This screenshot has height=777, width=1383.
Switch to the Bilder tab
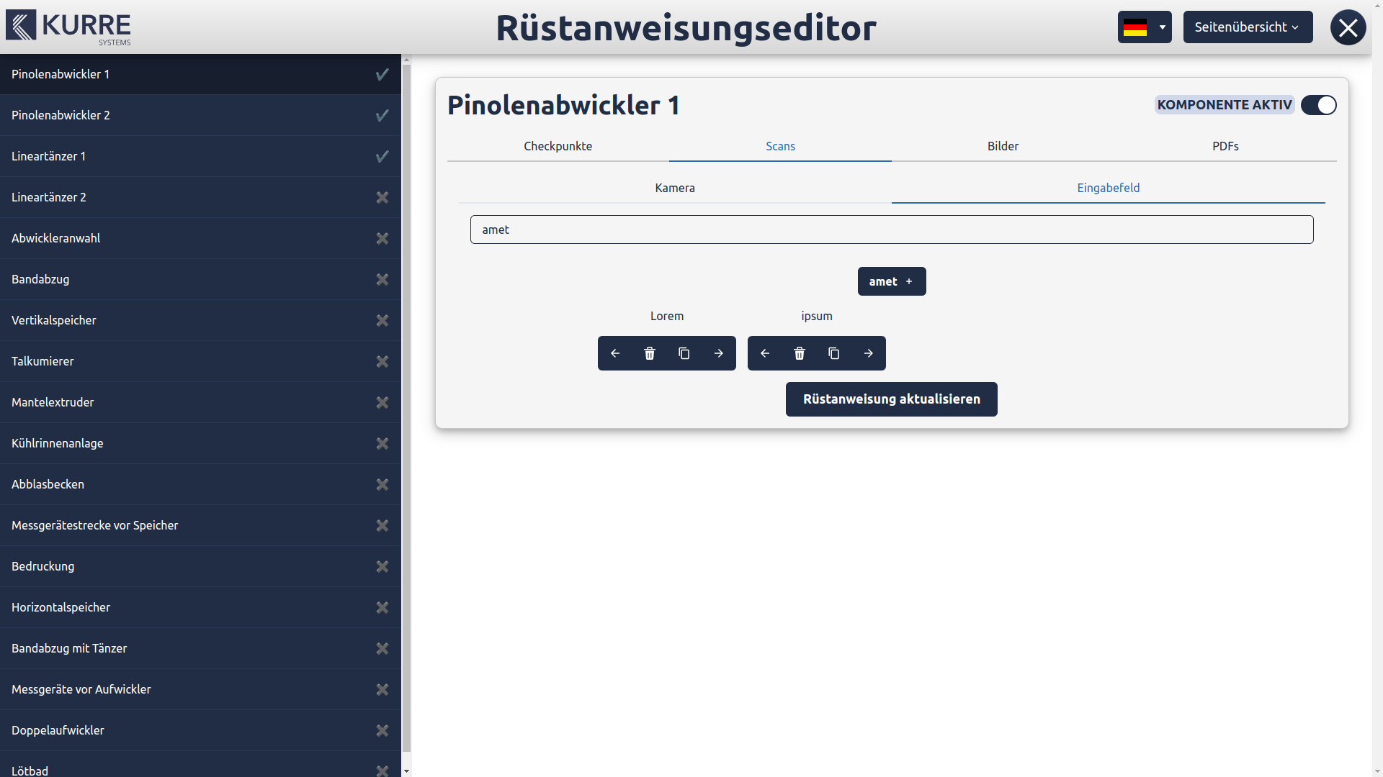pos(1003,146)
